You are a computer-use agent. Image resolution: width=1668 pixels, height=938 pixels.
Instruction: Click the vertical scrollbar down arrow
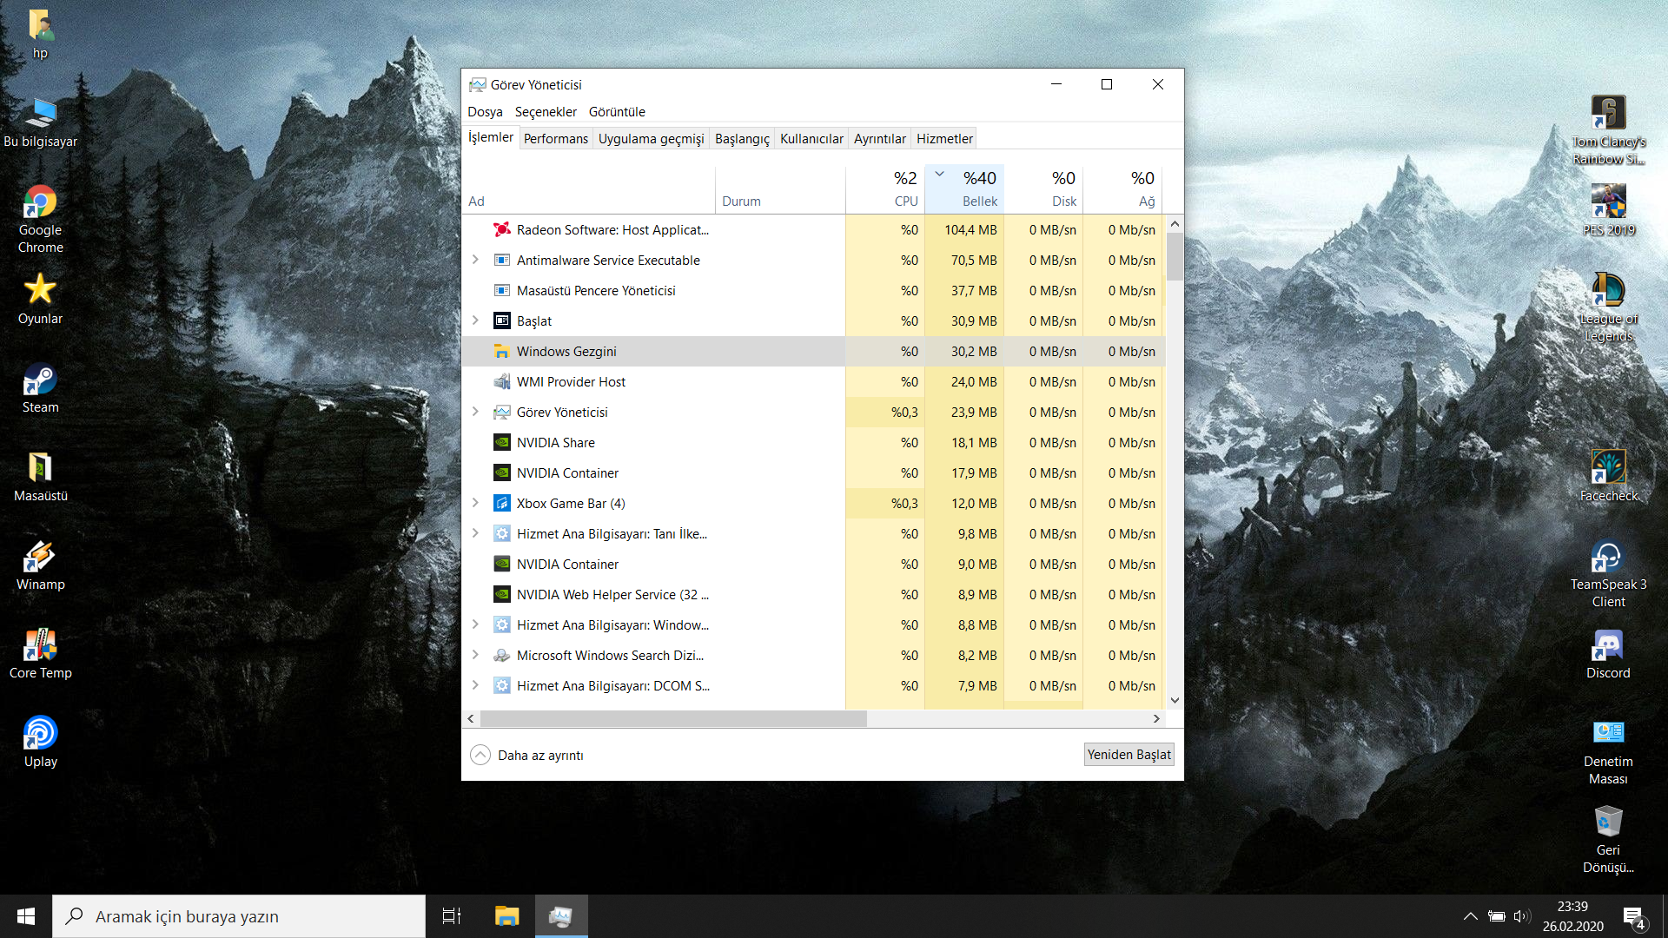point(1175,700)
